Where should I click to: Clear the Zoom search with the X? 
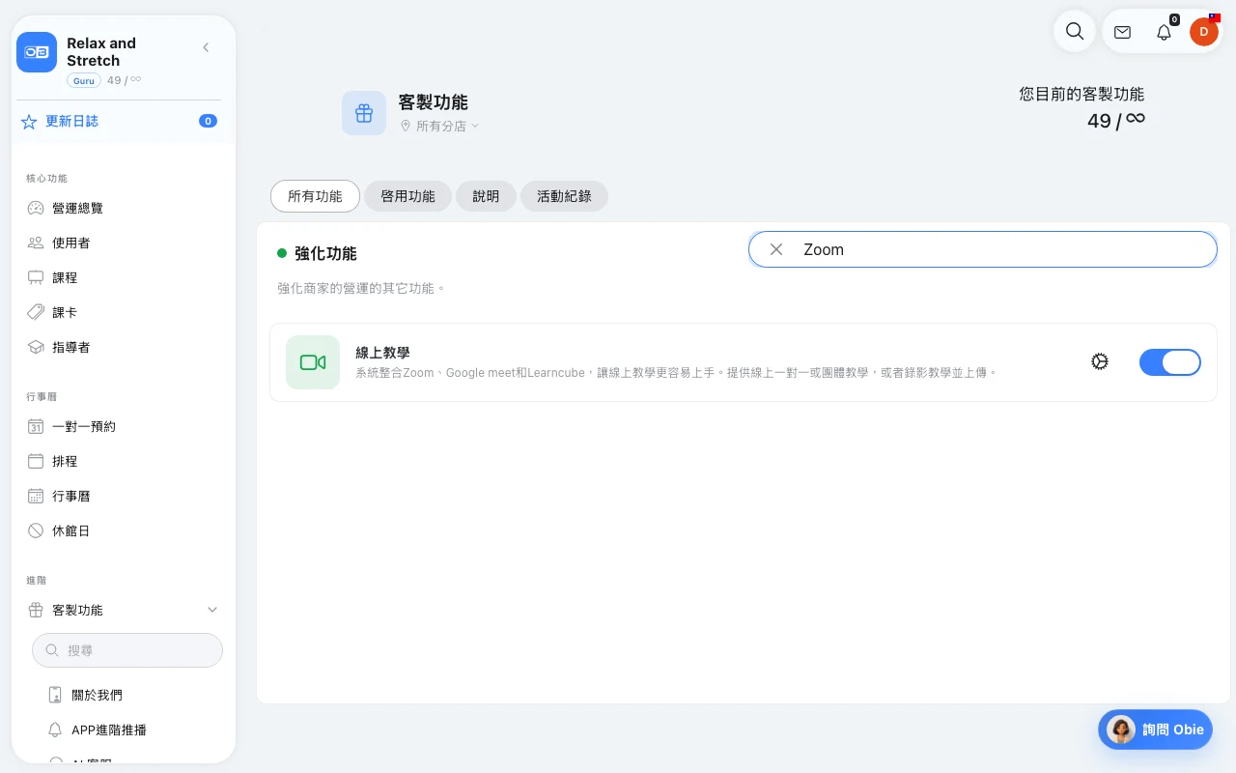point(775,249)
